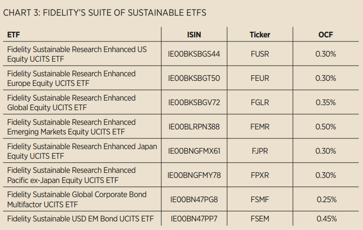Select the USD EM Bond UCITS ETF name
The image size is (363, 230).
[80, 219]
